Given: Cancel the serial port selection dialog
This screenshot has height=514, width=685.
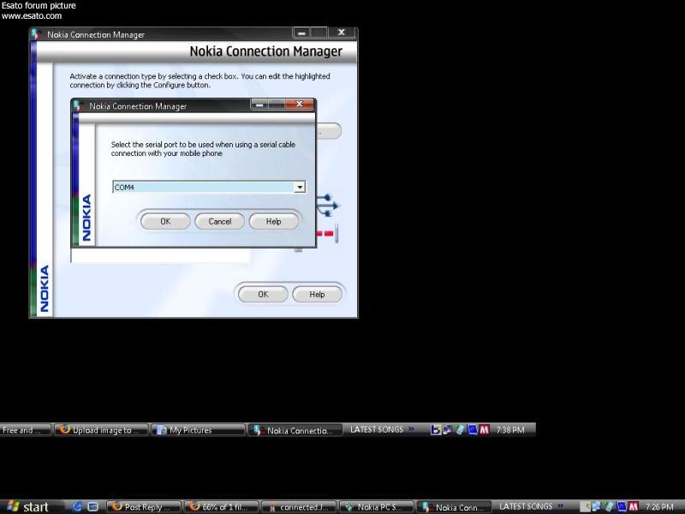Looking at the screenshot, I should 219,222.
